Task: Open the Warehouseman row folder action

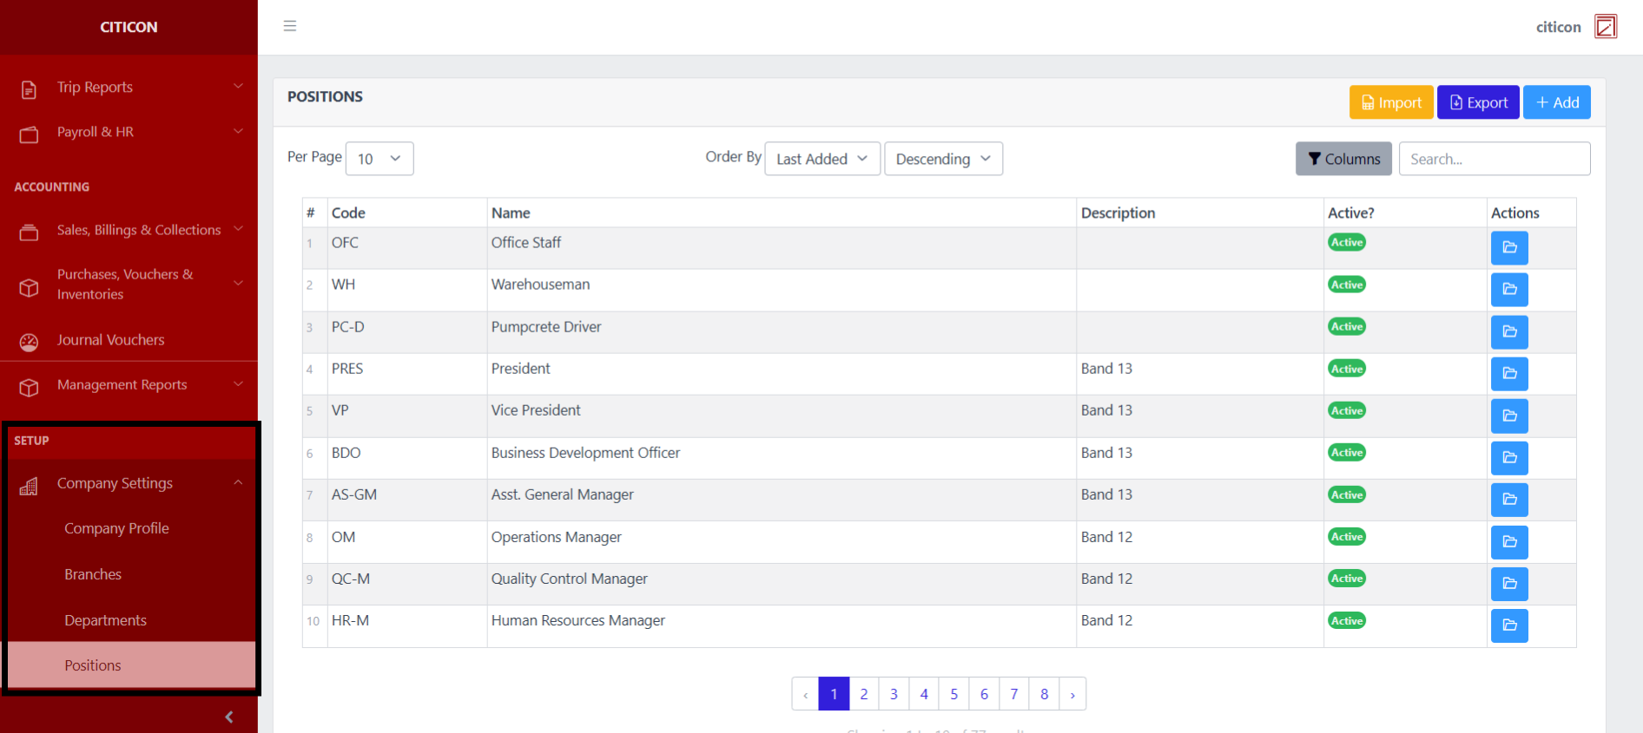Action: click(1509, 290)
